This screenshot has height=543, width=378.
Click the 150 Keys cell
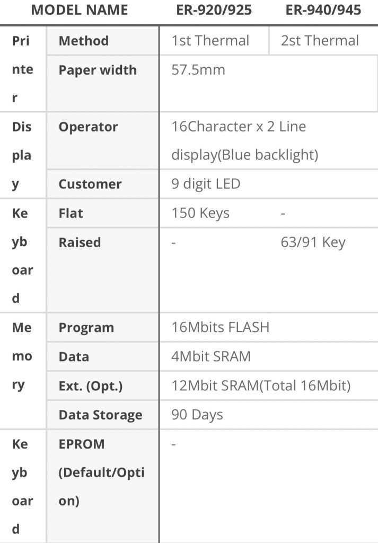tap(200, 213)
